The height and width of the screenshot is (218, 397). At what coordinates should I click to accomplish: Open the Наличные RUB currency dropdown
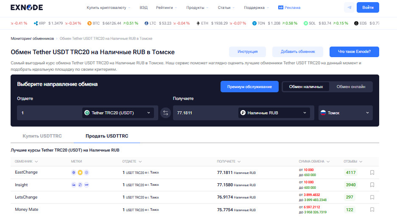click(x=274, y=113)
